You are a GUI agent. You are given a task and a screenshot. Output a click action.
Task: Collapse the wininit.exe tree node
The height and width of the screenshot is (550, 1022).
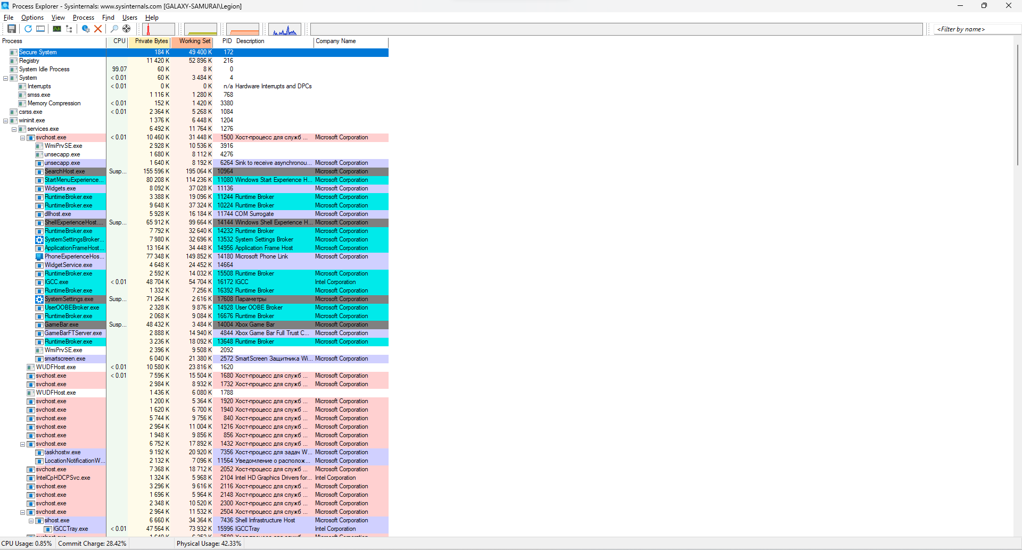point(5,121)
